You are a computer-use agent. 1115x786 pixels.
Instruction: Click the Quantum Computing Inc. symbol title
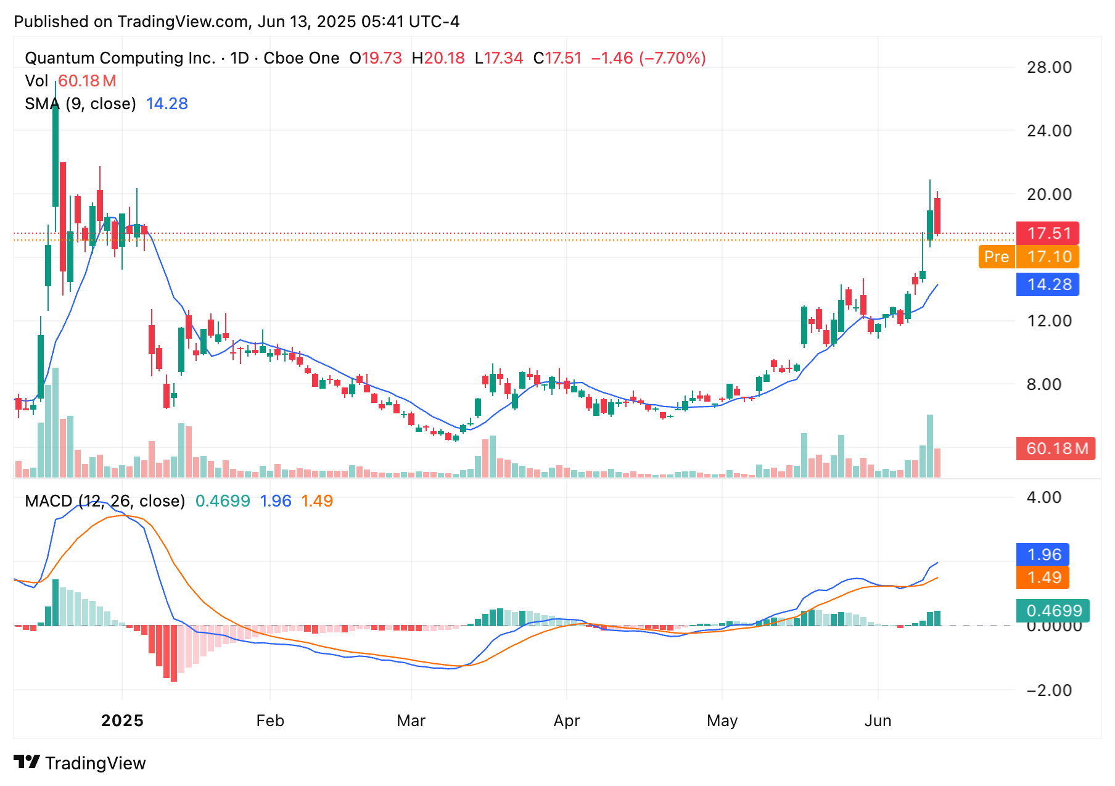[120, 58]
